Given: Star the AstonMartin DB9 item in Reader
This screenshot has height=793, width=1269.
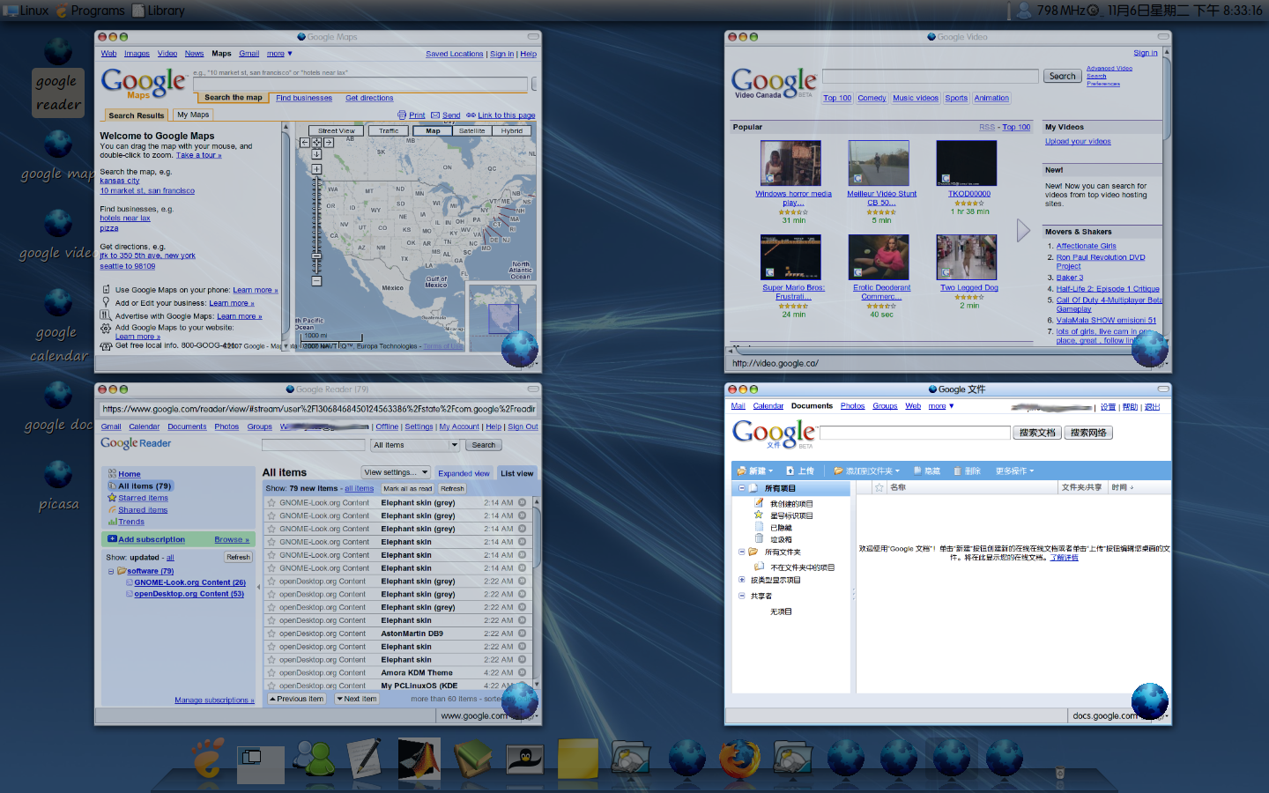Looking at the screenshot, I should (x=272, y=634).
